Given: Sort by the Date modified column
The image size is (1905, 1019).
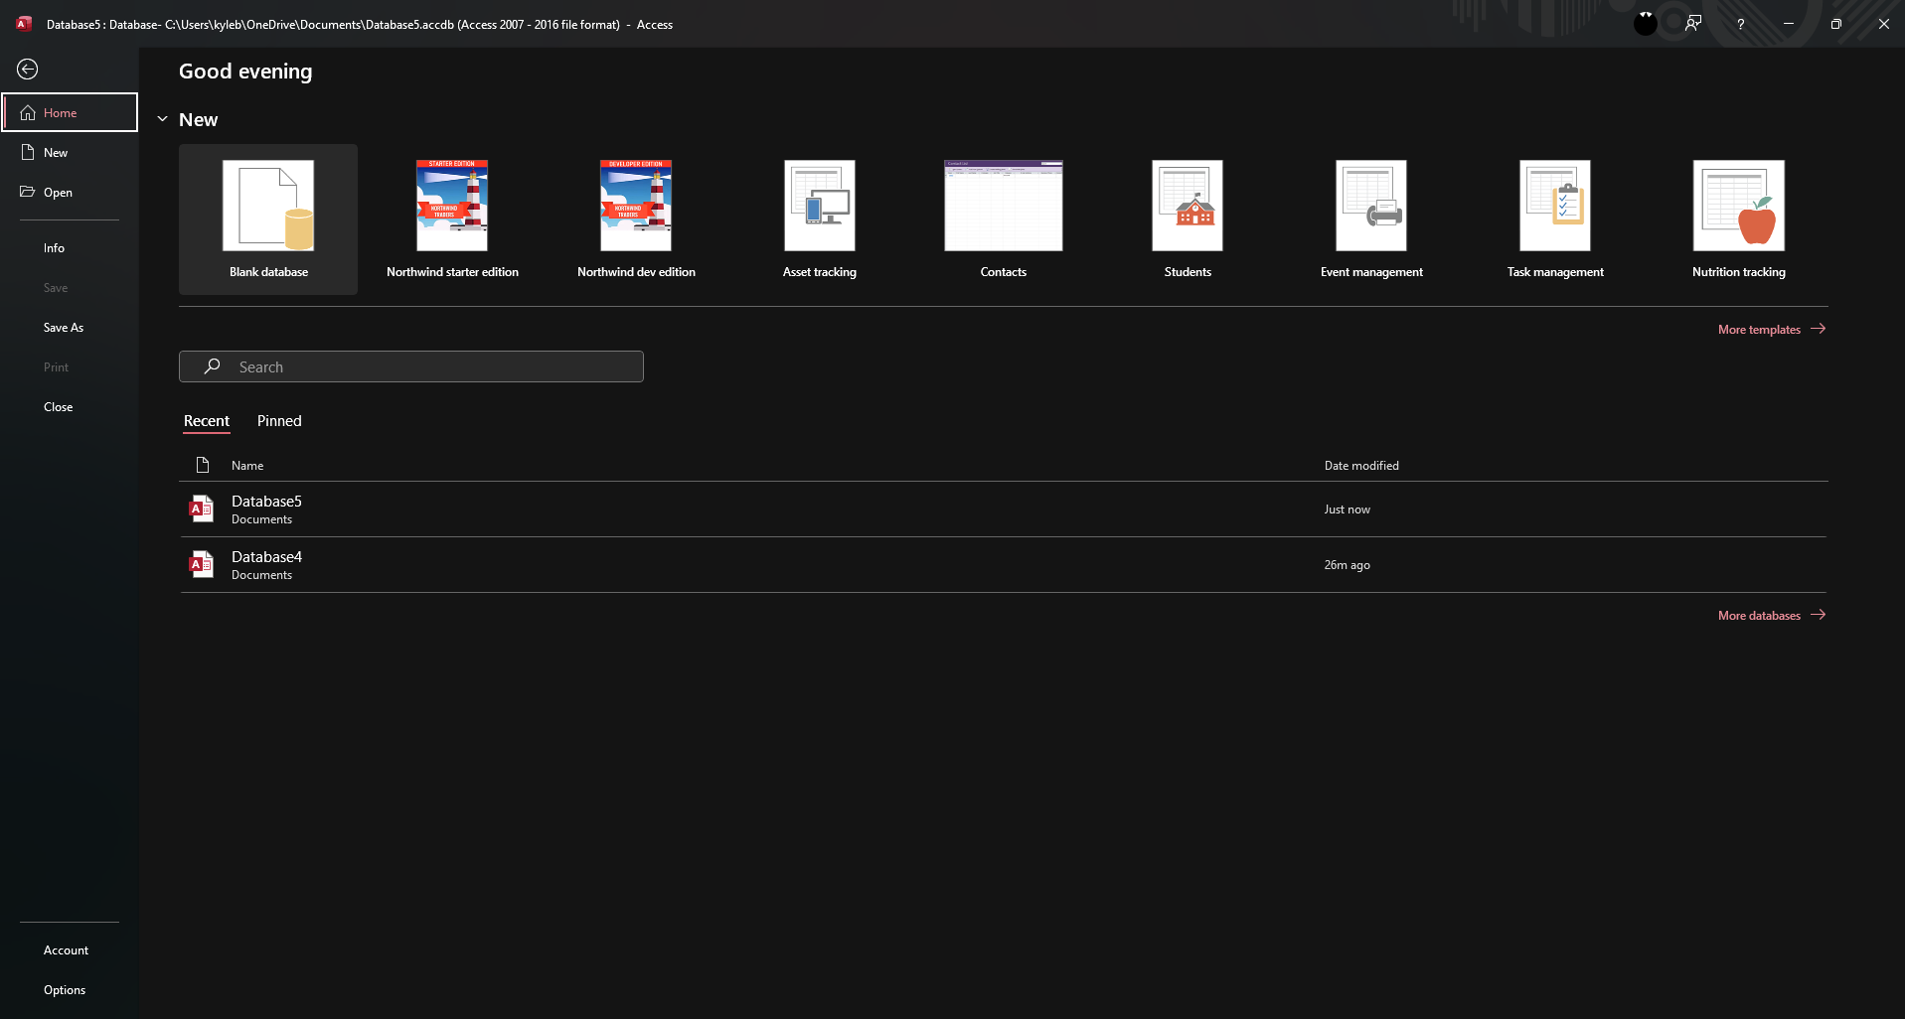Looking at the screenshot, I should click(1361, 465).
